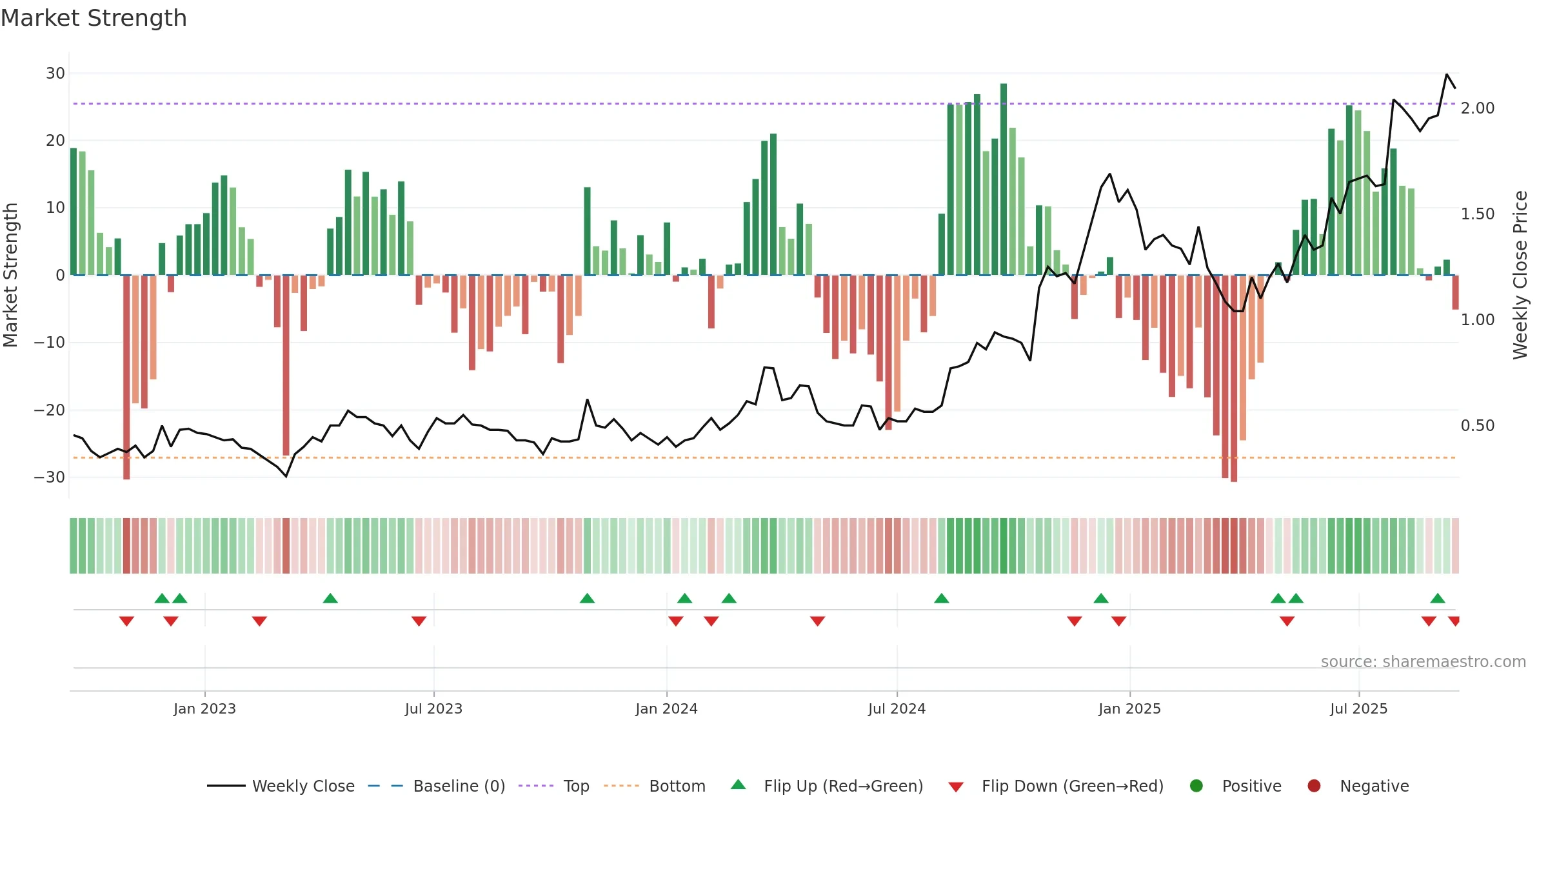Click the source: sharemaestro.com text

1424,661
